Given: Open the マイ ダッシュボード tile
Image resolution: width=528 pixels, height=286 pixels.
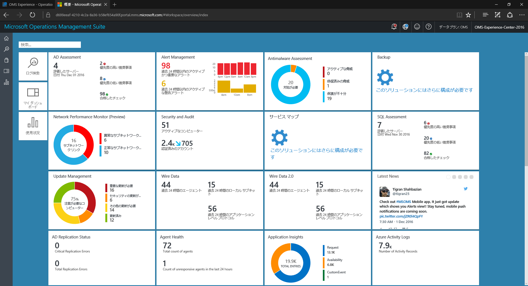Looking at the screenshot, I should pyautogui.click(x=33, y=96).
